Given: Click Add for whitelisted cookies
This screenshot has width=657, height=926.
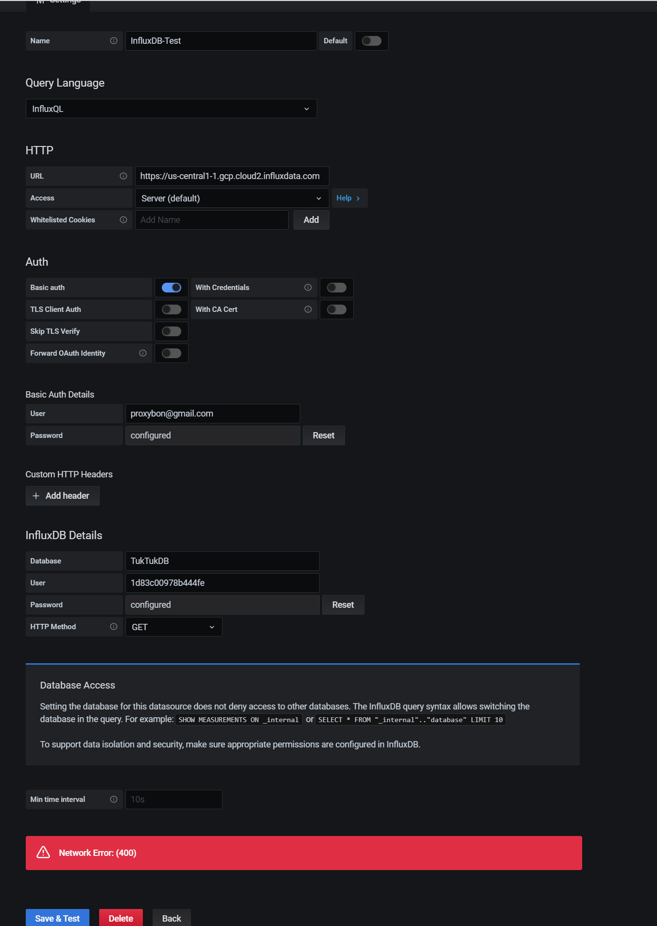Looking at the screenshot, I should tap(311, 220).
